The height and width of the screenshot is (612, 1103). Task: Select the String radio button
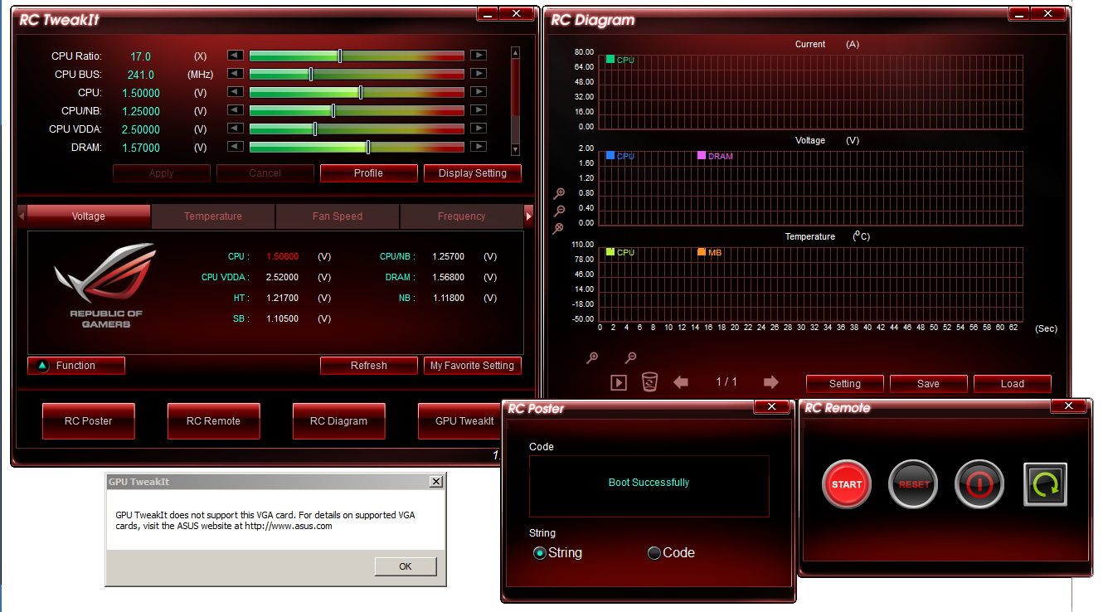(x=540, y=552)
